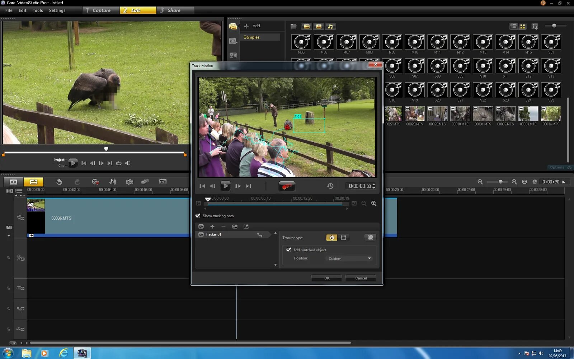Screen dimensions: 574x359
Task: Click the rename tracker icon
Action: (235, 227)
